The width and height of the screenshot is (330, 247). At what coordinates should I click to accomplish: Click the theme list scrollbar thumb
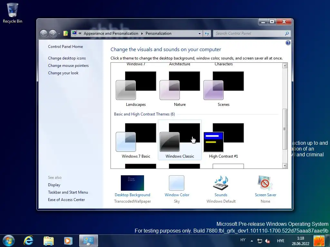(285, 129)
